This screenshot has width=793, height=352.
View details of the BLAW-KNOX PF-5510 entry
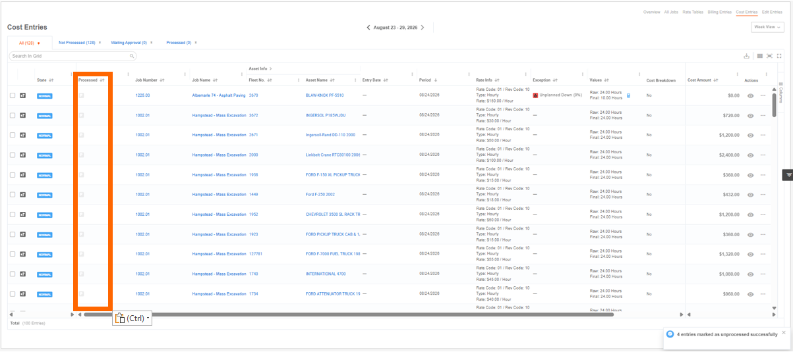point(750,95)
